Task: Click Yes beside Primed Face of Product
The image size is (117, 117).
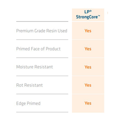Action: click(x=88, y=49)
